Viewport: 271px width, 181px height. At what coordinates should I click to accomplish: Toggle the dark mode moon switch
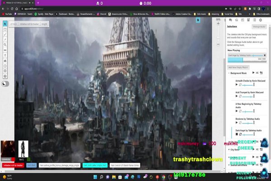click(x=5, y=84)
